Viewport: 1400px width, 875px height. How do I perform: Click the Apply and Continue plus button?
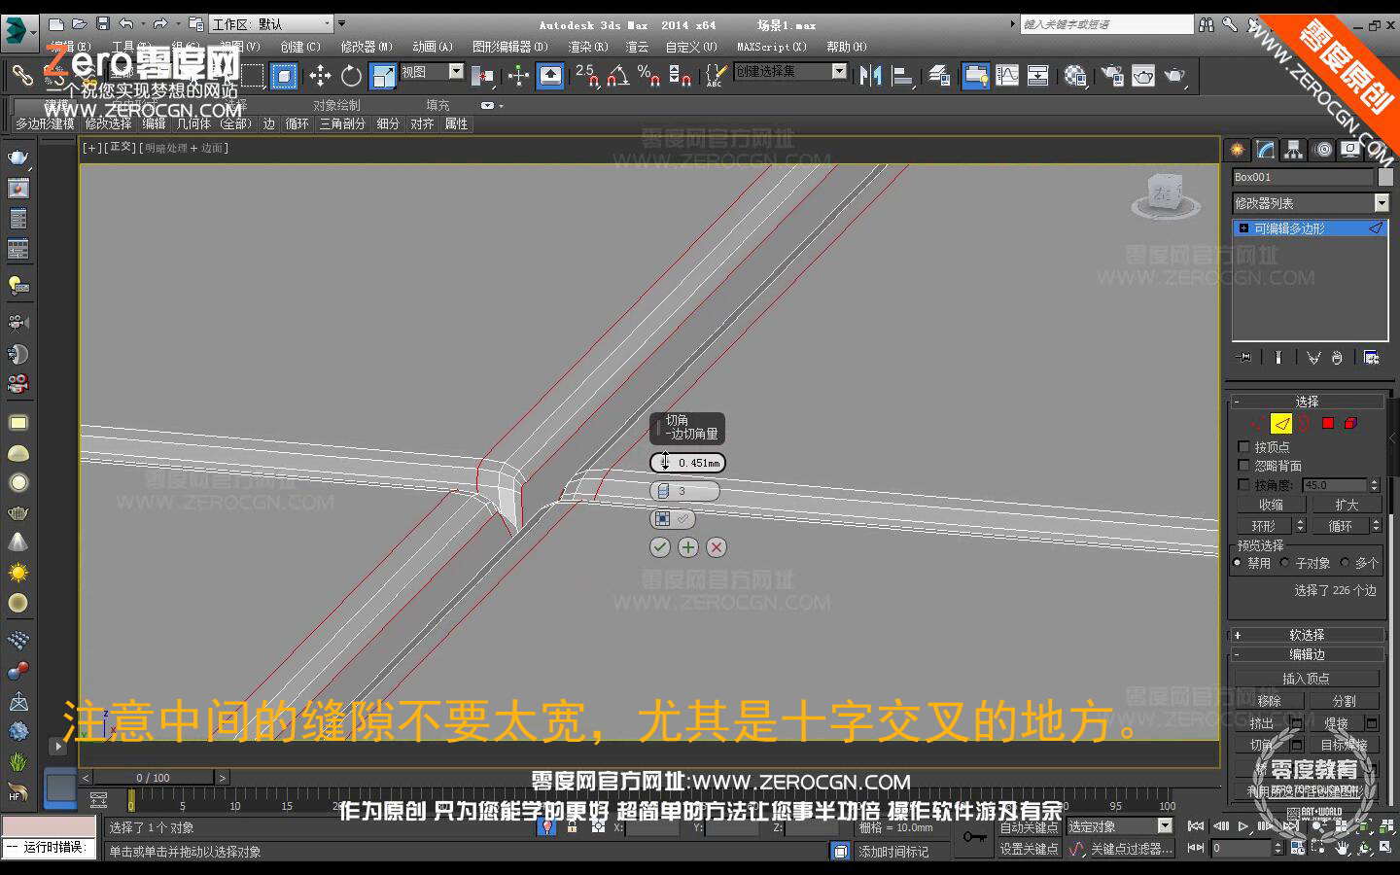coord(688,547)
